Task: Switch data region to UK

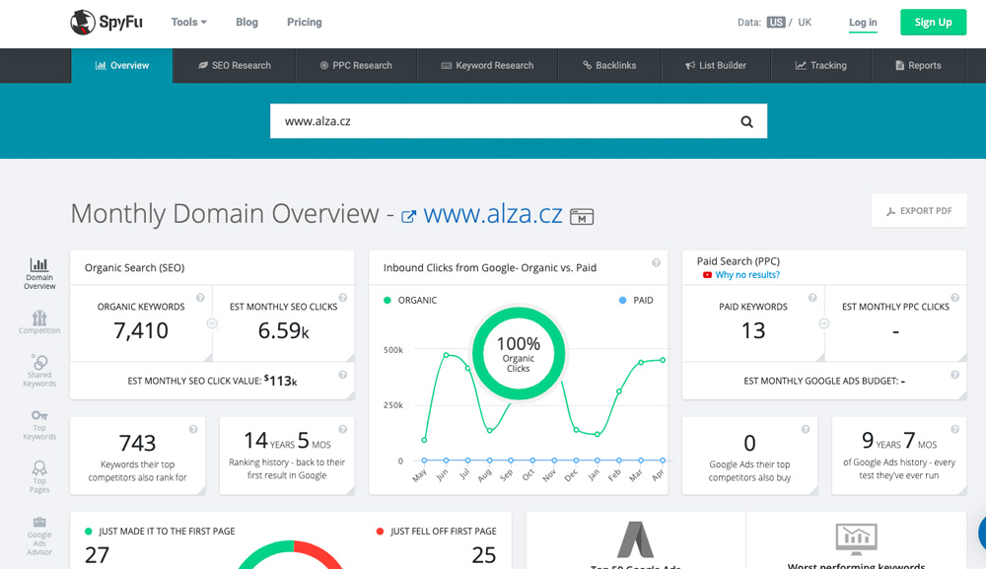Action: (805, 22)
